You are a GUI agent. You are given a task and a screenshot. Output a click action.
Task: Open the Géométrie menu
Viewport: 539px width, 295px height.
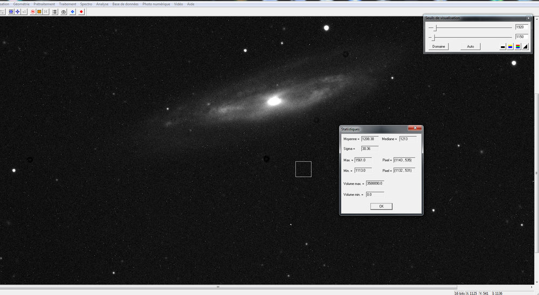click(22, 4)
